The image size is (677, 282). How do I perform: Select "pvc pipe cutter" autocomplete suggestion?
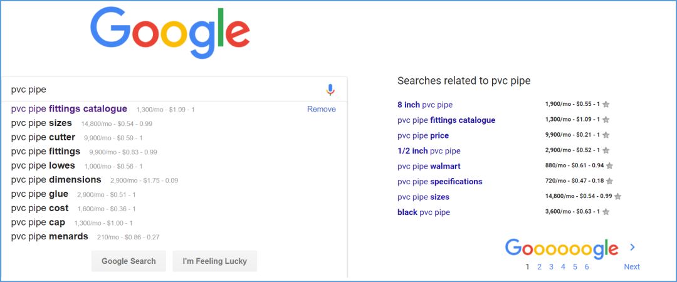coord(43,137)
